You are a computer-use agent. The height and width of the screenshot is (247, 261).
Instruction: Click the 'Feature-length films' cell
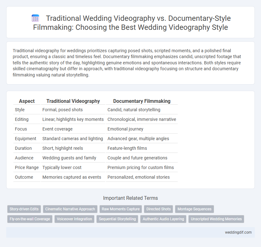pyautogui.click(x=142, y=148)
